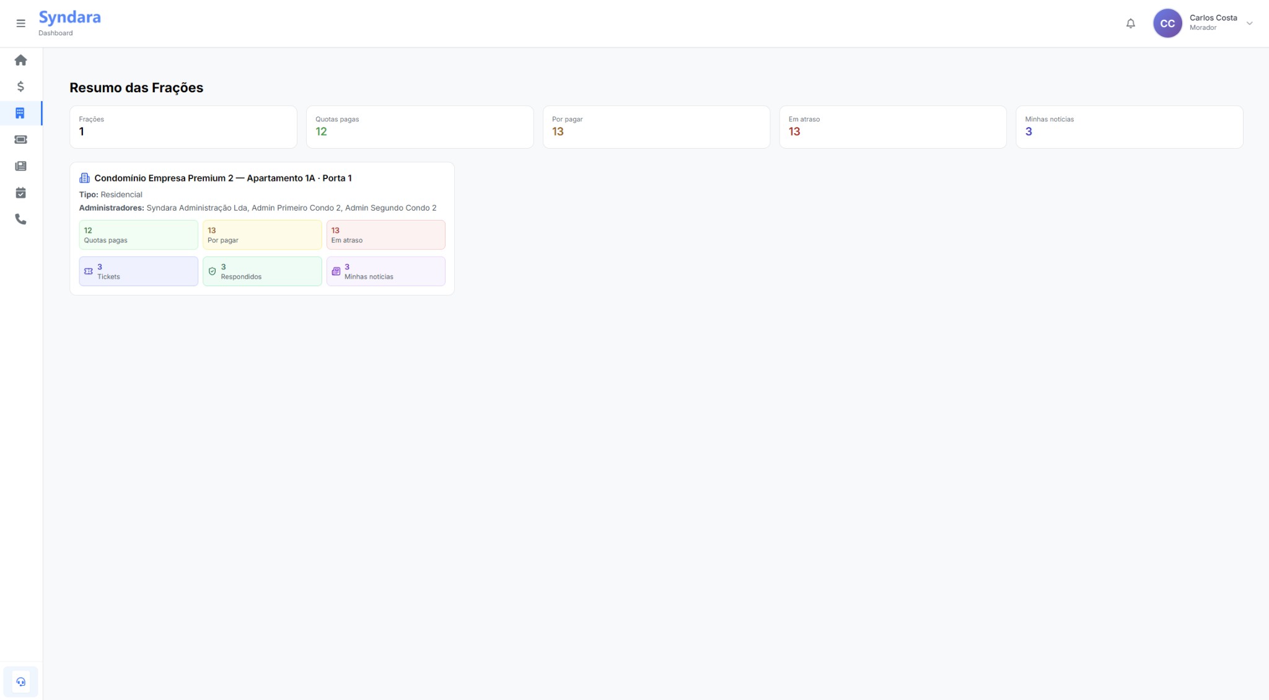1269x700 pixels.
Task: Open Condomínio Empresa Premium 2 card title
Action: pos(222,178)
